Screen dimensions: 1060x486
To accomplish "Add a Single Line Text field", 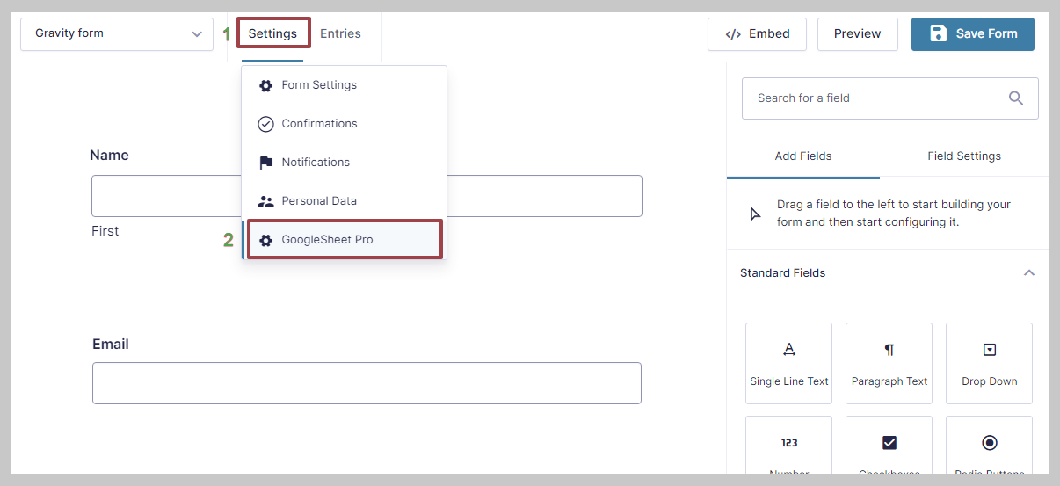I will click(788, 363).
